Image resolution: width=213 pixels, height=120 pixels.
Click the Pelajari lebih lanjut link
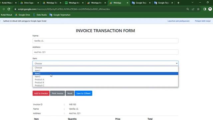pos(203,21)
